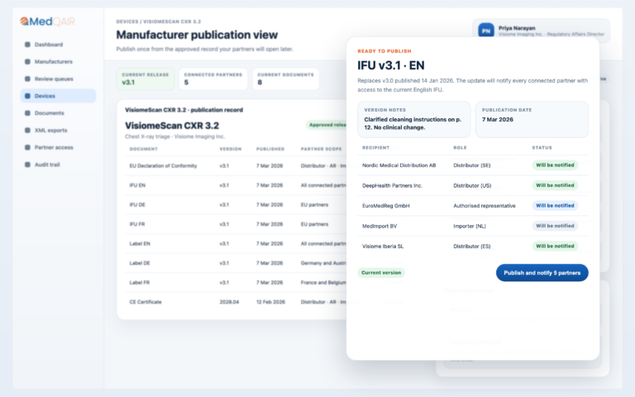The width and height of the screenshot is (635, 397).
Task: Click the Current release v3.1 card
Action: pyautogui.click(x=146, y=79)
